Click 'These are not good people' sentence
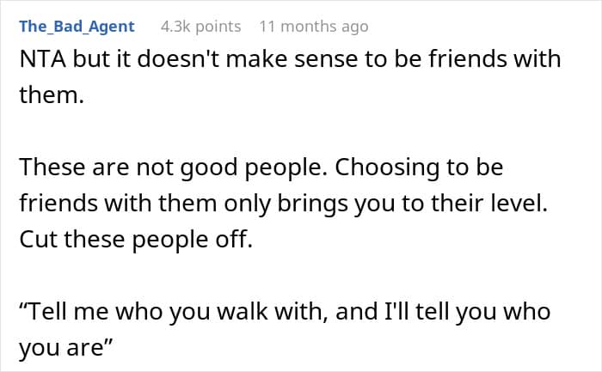Viewport: 602px width, 372px height. pos(174,168)
